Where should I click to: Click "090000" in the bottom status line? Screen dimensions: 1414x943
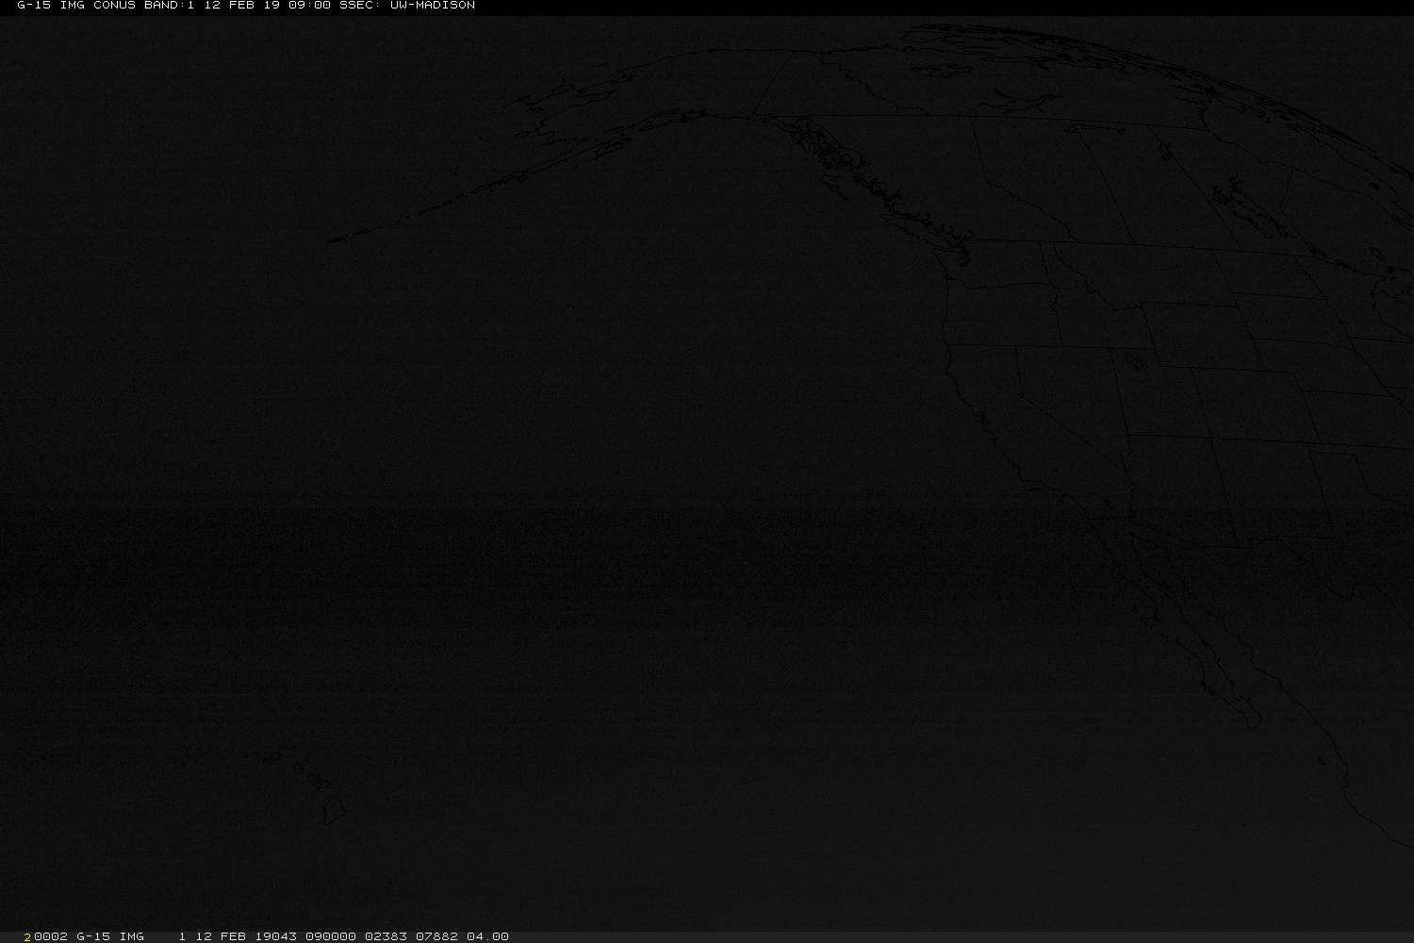point(331,936)
